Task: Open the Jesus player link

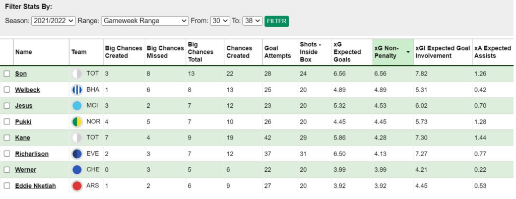Action: point(24,106)
